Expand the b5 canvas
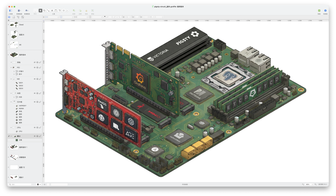Image resolution: width=336 pixels, height=196 pixels. 8,45
